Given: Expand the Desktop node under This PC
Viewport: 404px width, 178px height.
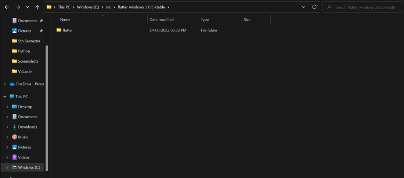Looking at the screenshot, I should 7,107.
